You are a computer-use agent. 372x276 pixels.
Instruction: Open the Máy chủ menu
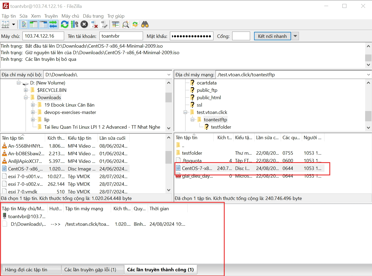[x=70, y=16]
